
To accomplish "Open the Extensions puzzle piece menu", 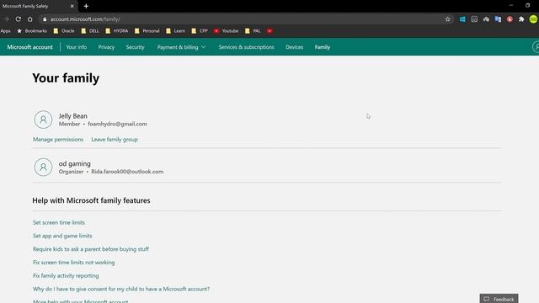I will [x=521, y=19].
